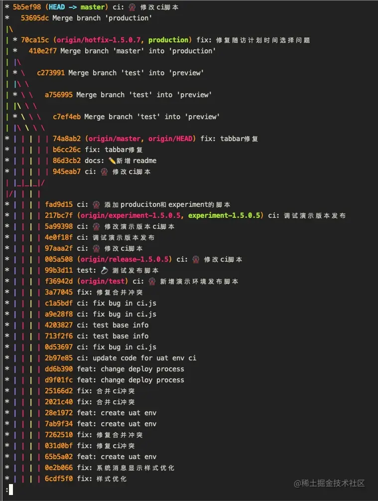Select commit hash b6cc26c
378x501 pixels.
(x=67, y=150)
